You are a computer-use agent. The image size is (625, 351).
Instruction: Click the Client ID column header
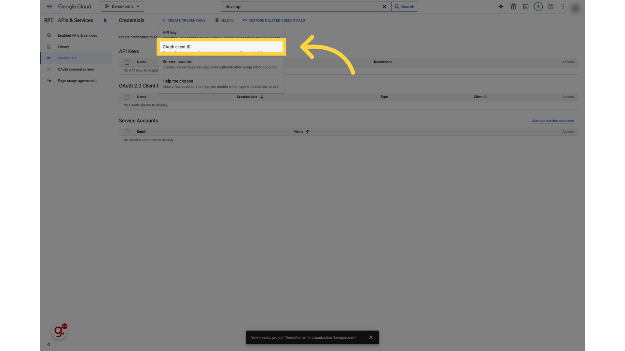[x=480, y=97]
